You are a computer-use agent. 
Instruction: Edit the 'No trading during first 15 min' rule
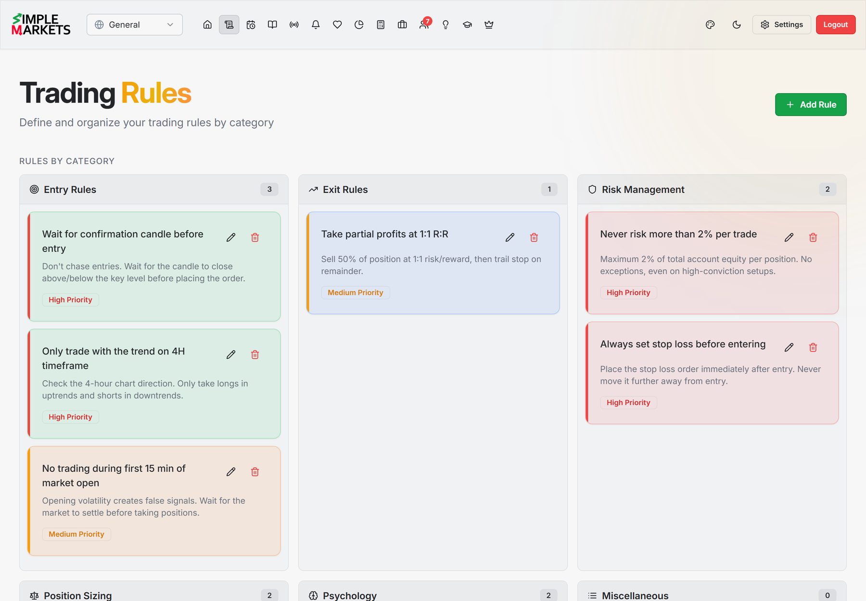[231, 472]
